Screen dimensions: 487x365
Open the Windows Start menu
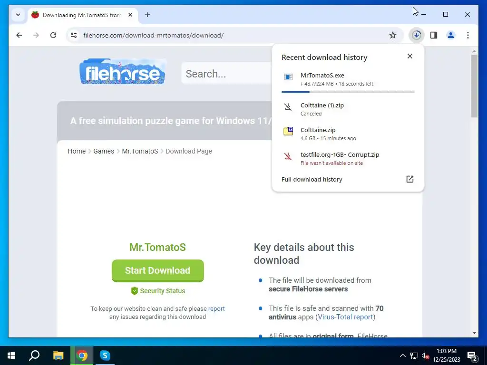pyautogui.click(x=11, y=355)
